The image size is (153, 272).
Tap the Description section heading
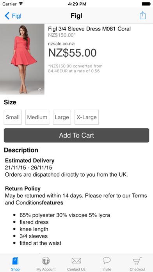(21, 150)
